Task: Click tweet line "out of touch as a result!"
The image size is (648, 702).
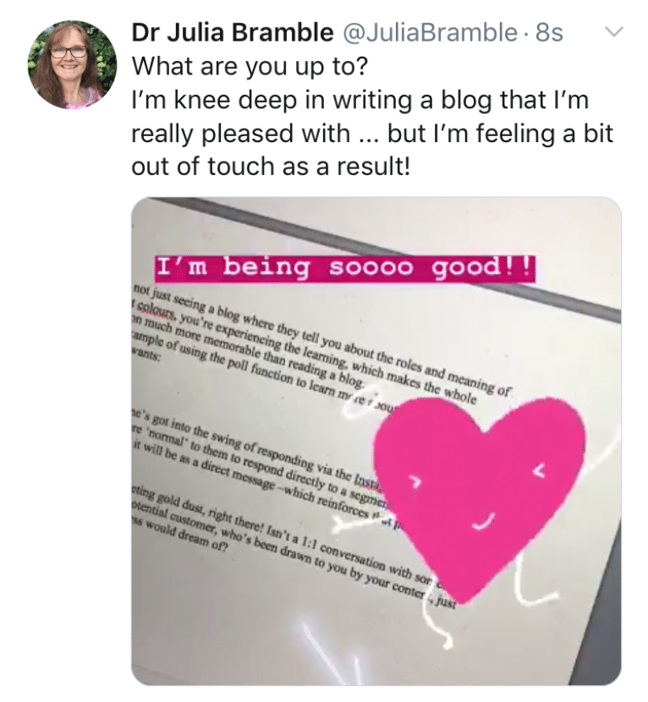Action: point(271,167)
